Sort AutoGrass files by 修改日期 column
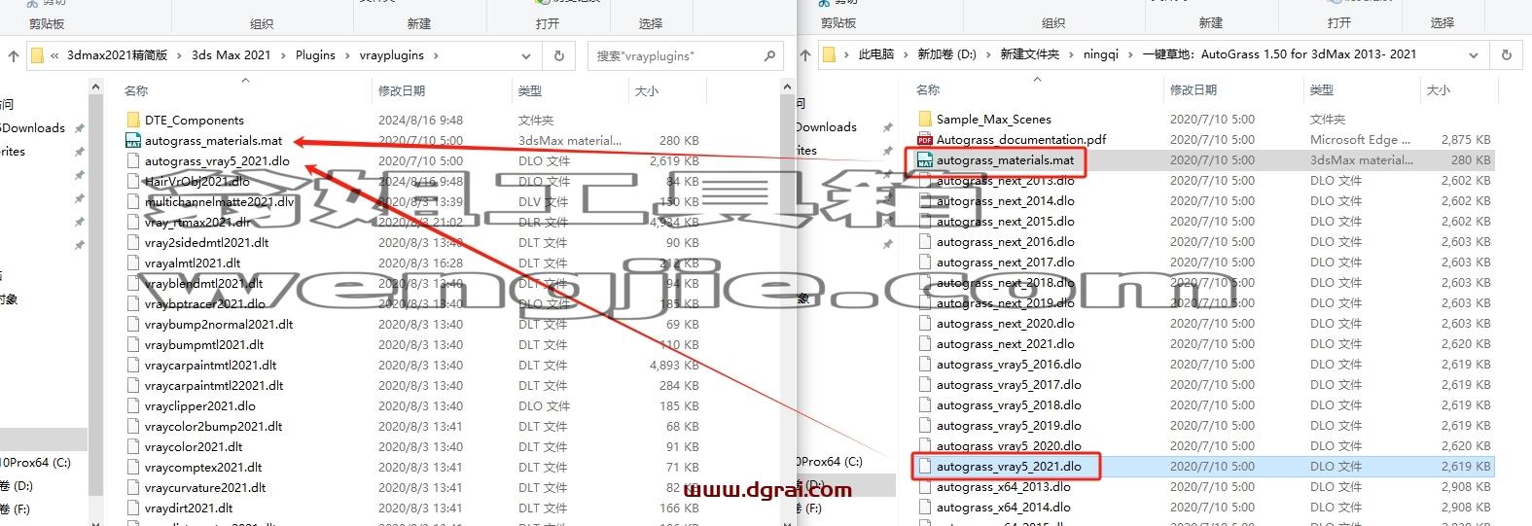 [x=1194, y=89]
